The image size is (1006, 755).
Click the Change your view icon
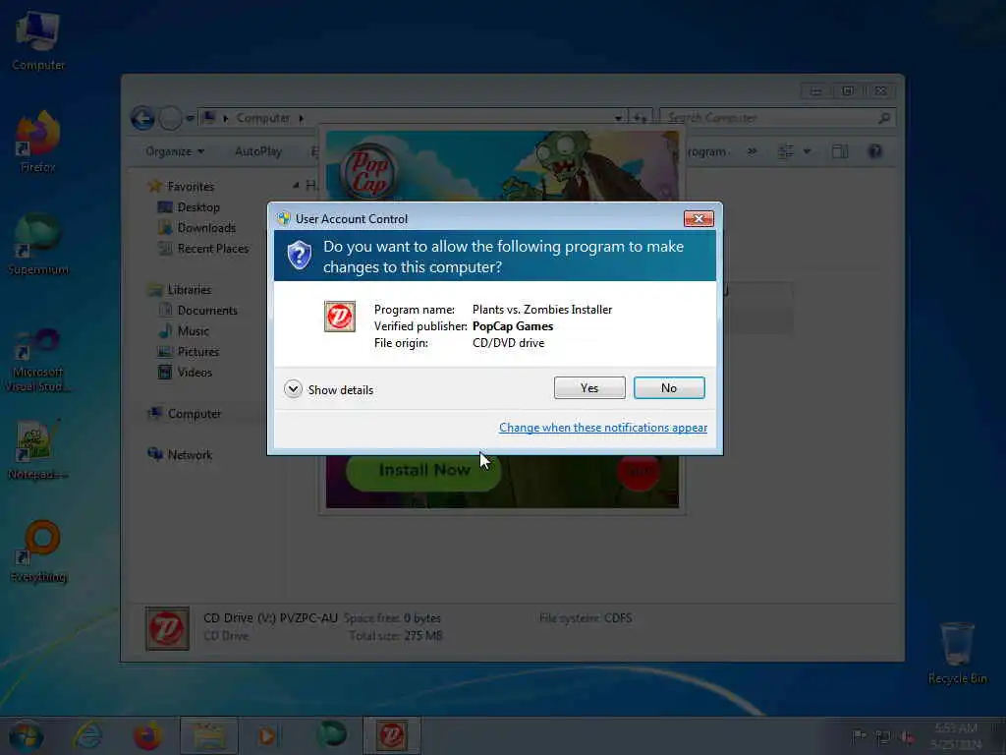pyautogui.click(x=786, y=151)
